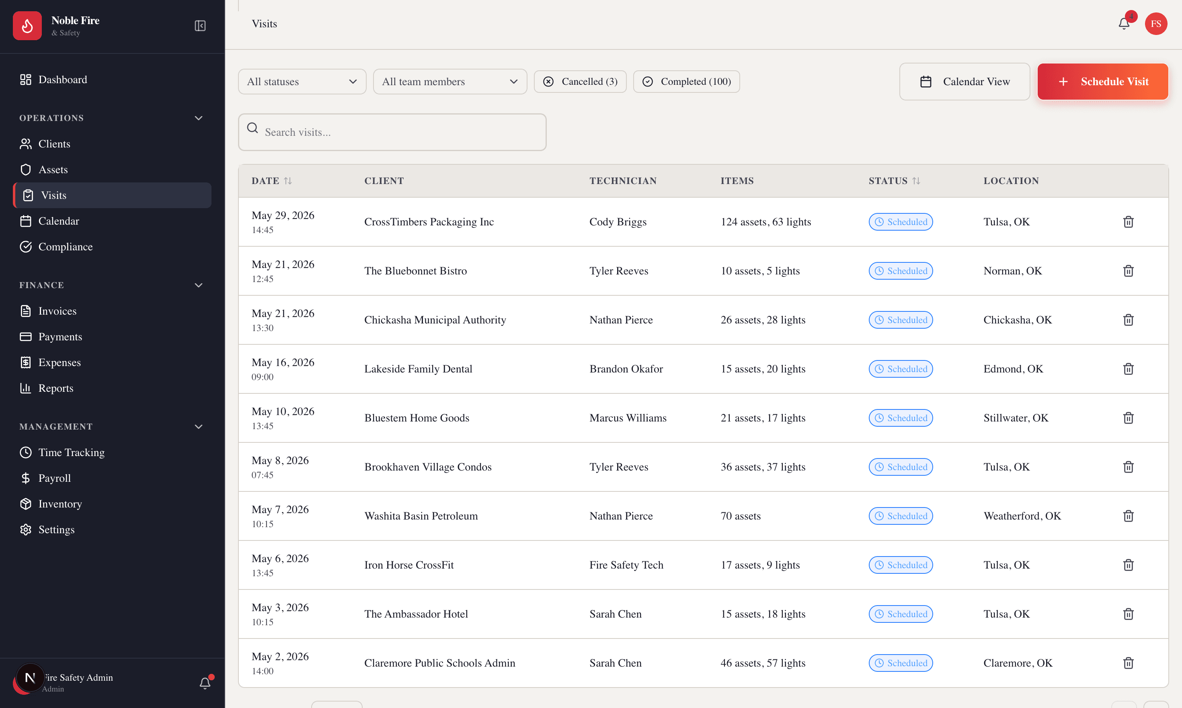Open the Payroll page
This screenshot has height=708, width=1182.
tap(112, 478)
